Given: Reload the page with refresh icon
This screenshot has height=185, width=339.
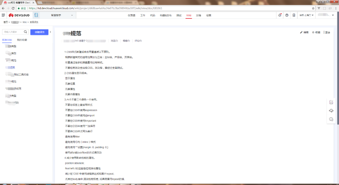Looking at the screenshot, I should click(13, 8).
